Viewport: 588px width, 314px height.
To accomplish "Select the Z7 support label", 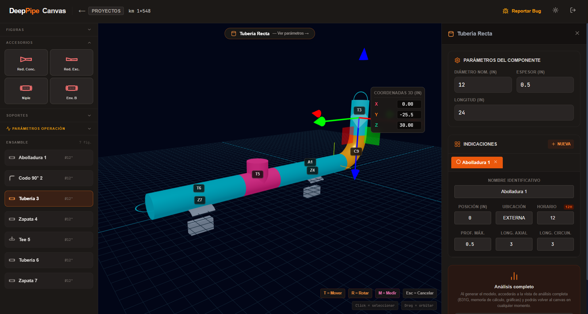I will pos(200,200).
